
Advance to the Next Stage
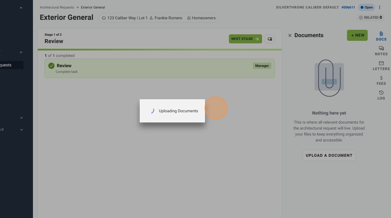(245, 39)
